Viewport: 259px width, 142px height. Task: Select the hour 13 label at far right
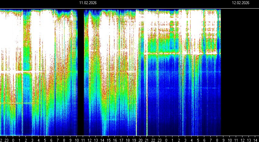[x=249, y=140]
